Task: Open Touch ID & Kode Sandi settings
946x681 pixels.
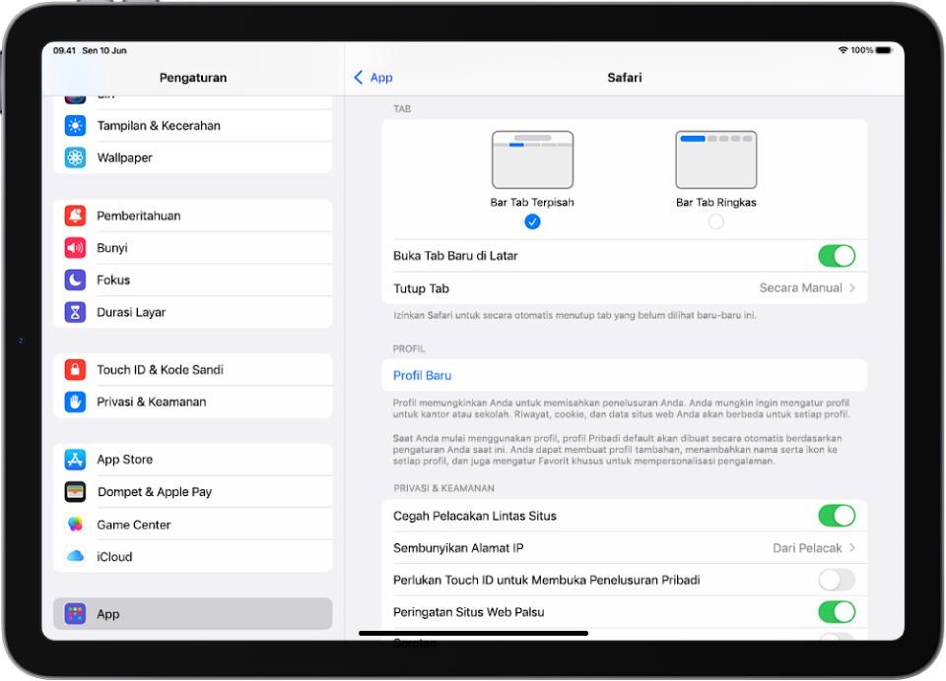Action: [x=193, y=369]
